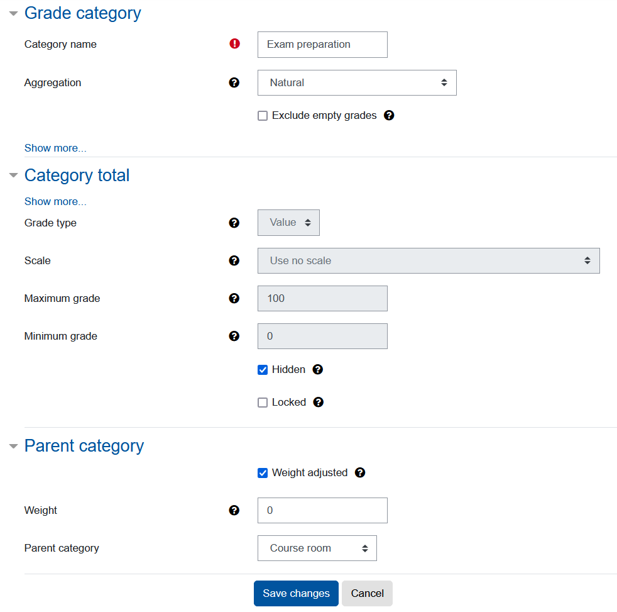This screenshot has height=612, width=617.
Task: Open the Parent category dropdown showing Course room
Action: click(317, 548)
